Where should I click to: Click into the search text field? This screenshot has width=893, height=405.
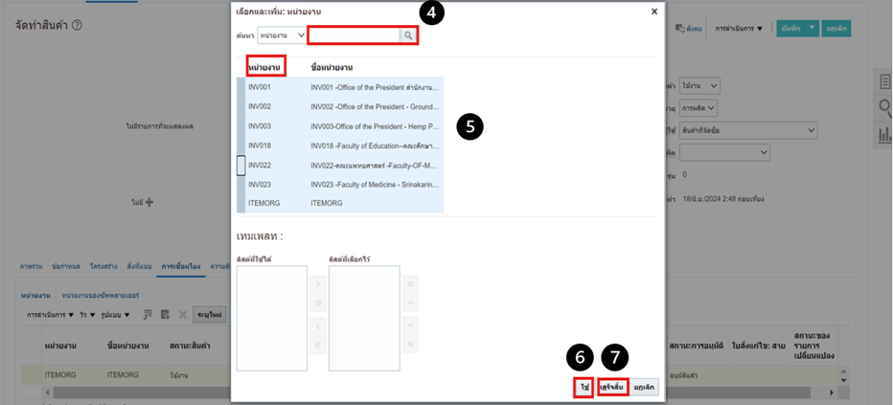354,35
